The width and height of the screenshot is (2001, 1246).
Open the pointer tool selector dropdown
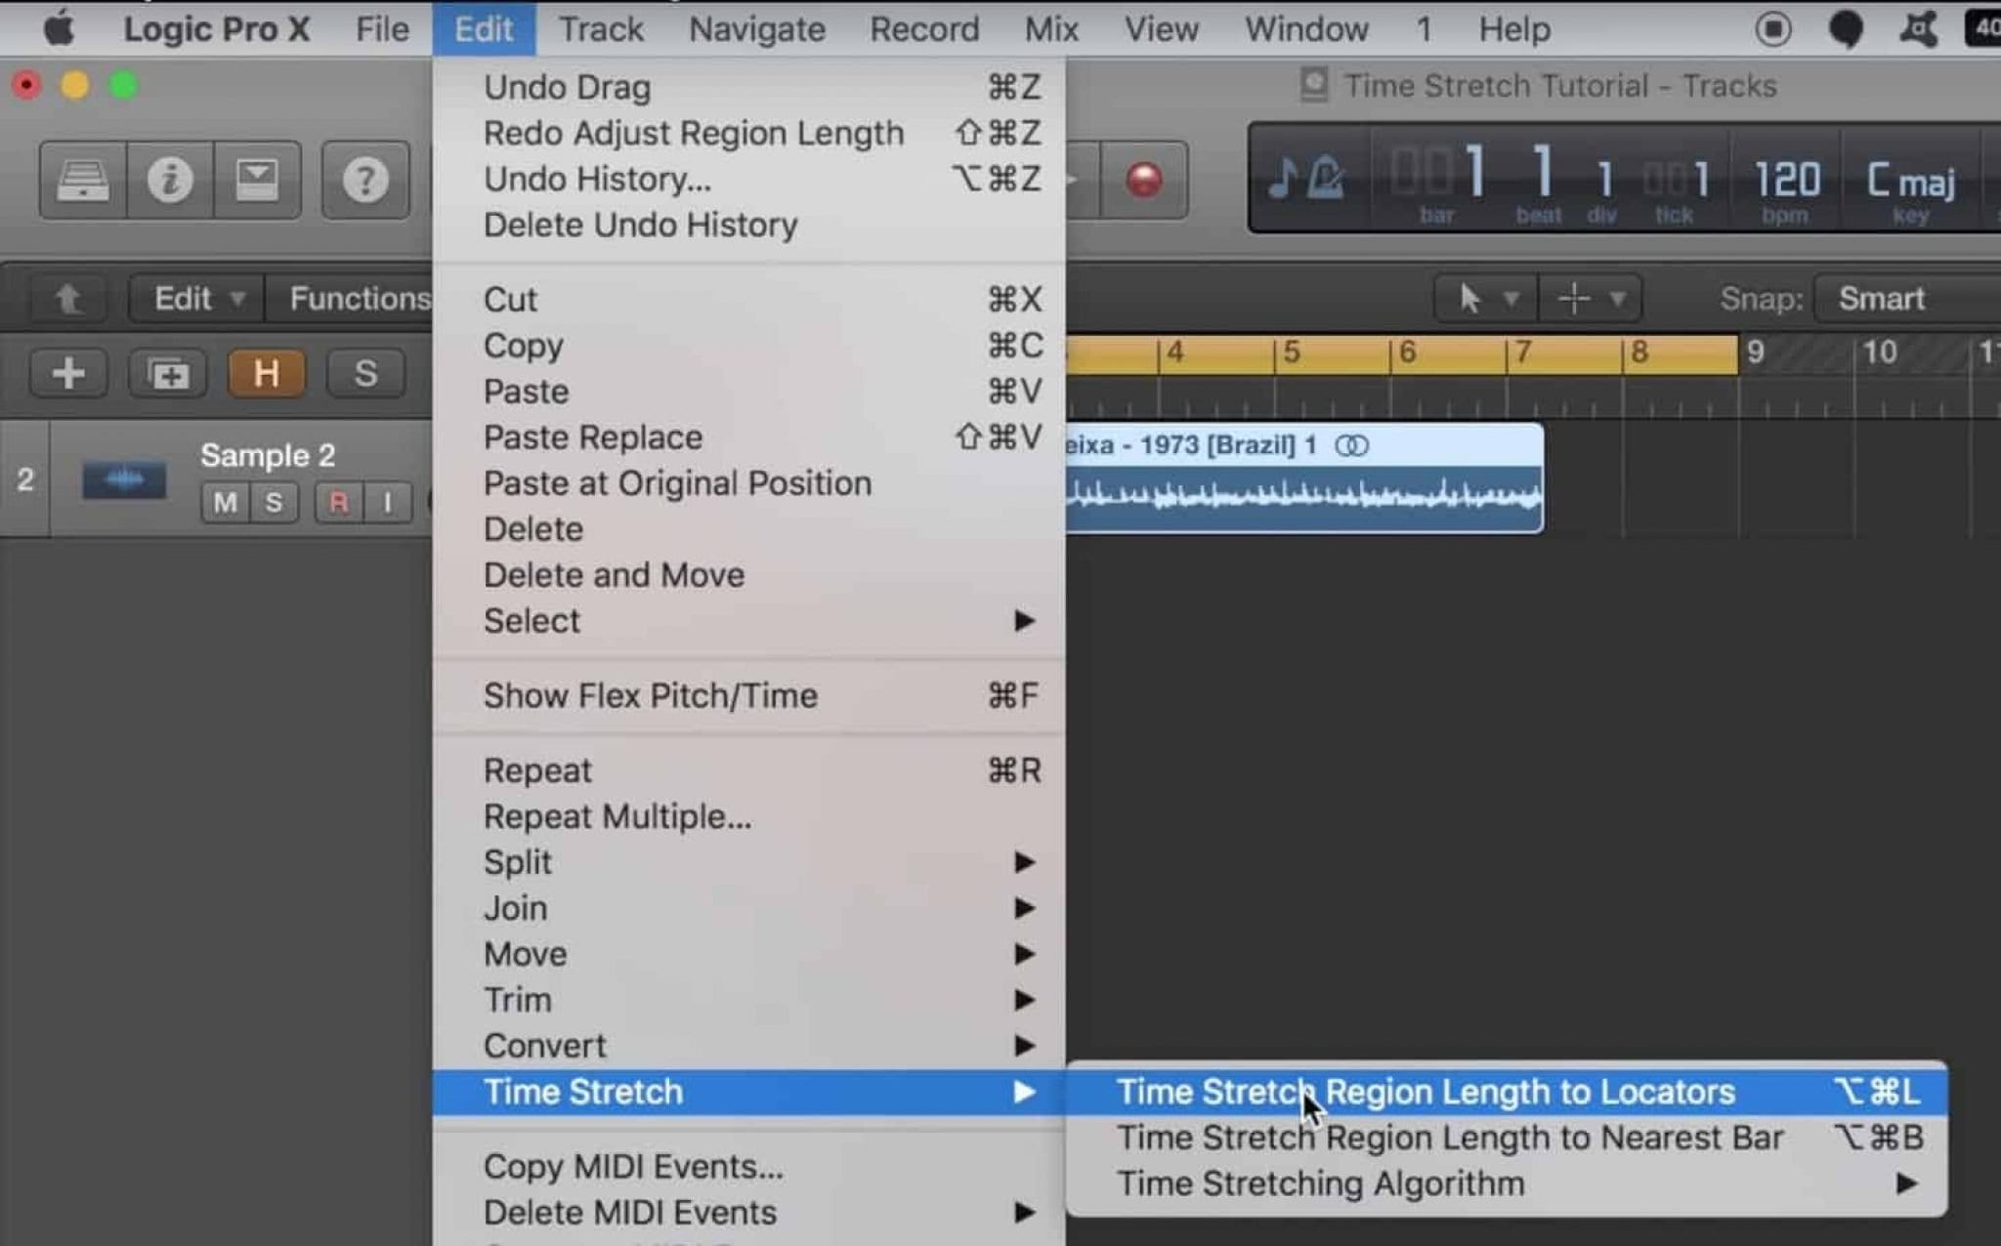pos(1485,298)
